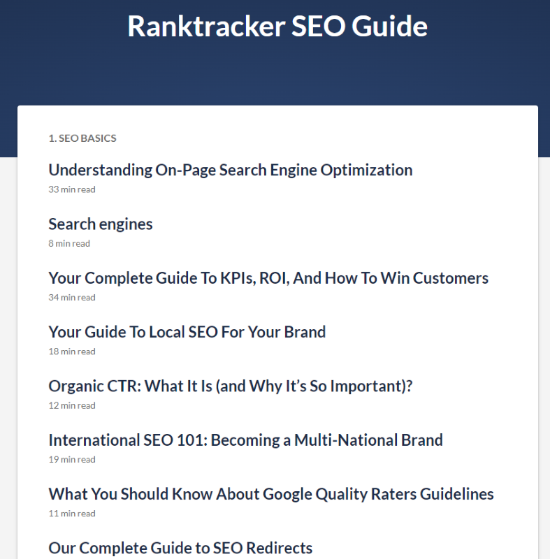Screen dimensions: 550x559
Task: Open Our Complete Guide to SEO Redirects
Action: (180, 549)
